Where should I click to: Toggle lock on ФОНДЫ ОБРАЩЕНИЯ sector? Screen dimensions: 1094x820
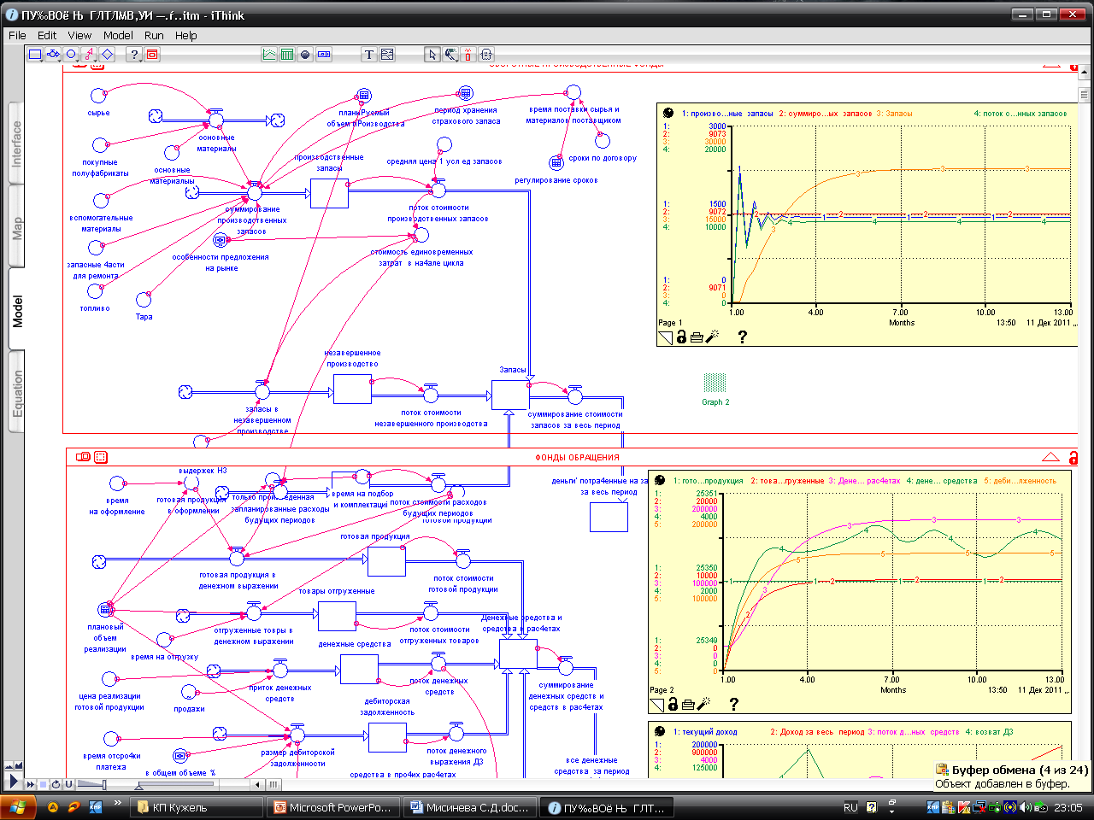click(x=1073, y=458)
